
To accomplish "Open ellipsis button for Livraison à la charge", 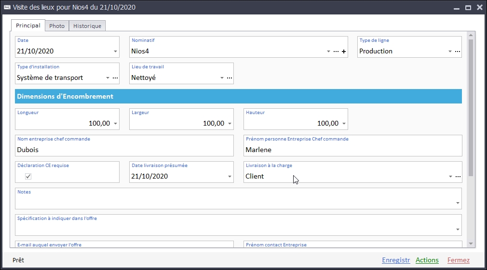I will pyautogui.click(x=458, y=177).
